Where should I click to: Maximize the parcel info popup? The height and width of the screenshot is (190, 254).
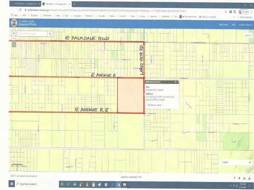[175, 82]
